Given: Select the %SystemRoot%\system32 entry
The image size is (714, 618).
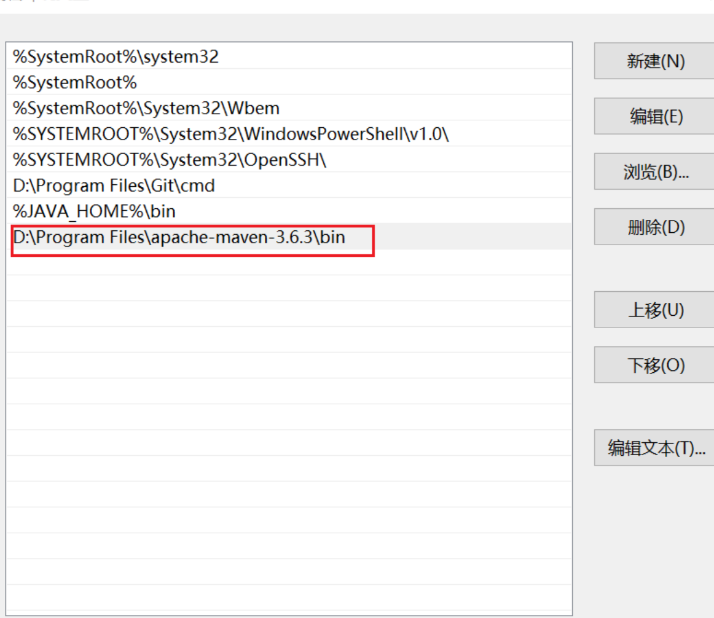Looking at the screenshot, I should coord(289,57).
